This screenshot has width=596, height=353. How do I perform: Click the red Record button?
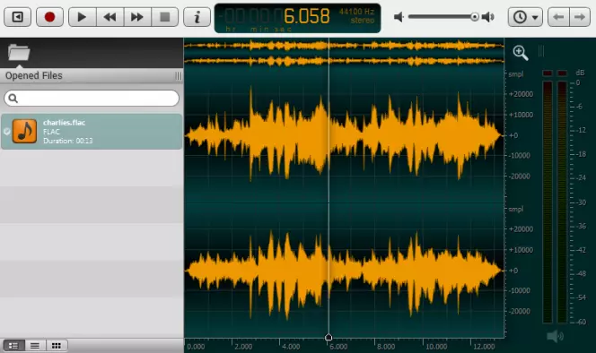49,17
